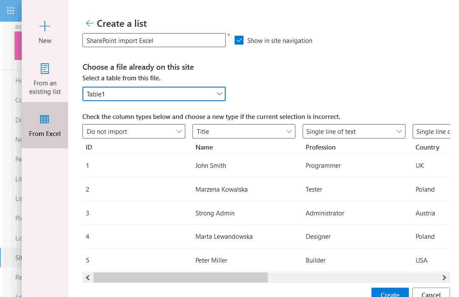Viewport: 459px width, 297px height.
Task: Click the back arrow beside "Create a list"
Action: point(90,23)
